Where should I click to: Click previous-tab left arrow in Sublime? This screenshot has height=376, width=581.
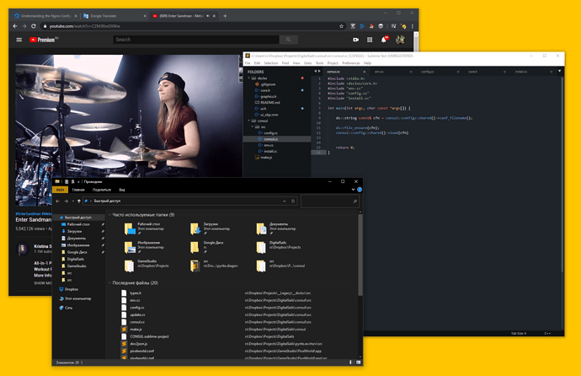coord(315,72)
